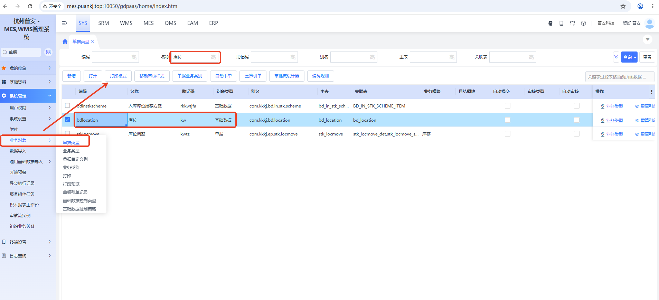Choose 打印预览 in the flyout menu
The height and width of the screenshot is (300, 659).
coord(71,184)
